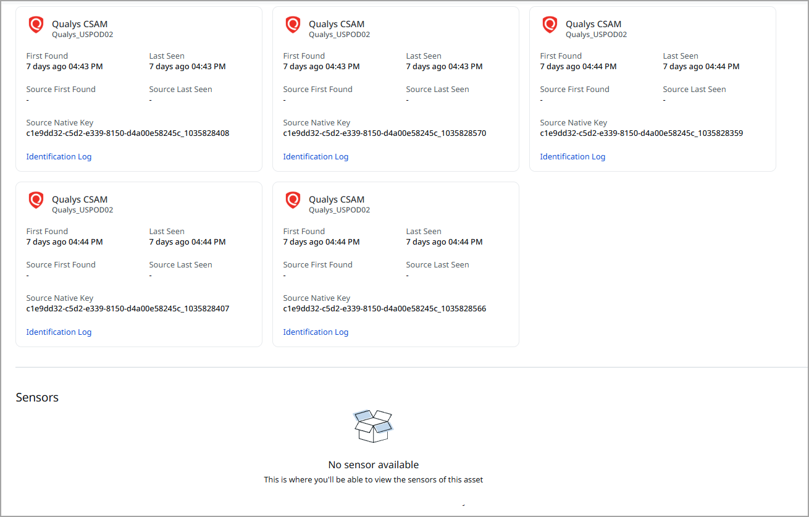The height and width of the screenshot is (517, 809).
Task: Click "Qualys_USPOD02" subtitle on card ending 1035828407
Action: point(83,210)
